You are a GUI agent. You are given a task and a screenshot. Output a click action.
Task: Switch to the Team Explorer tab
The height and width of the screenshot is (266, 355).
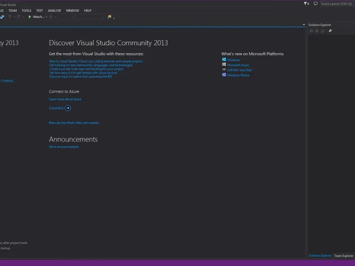coord(343,256)
